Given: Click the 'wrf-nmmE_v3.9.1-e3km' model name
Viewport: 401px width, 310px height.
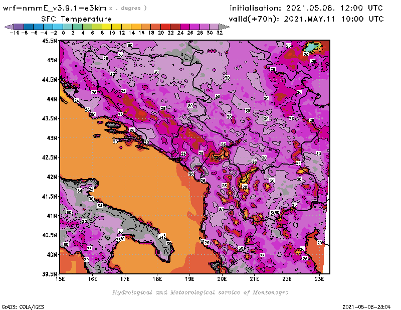Looking at the screenshot, I should pos(55,8).
